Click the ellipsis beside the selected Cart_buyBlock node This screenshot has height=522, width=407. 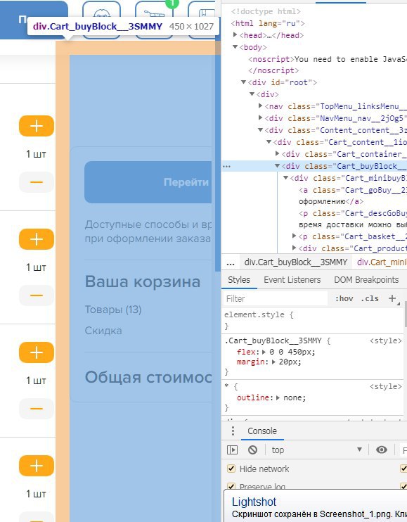[226, 166]
